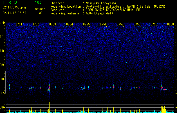Click the date stamp 02.11.17 07:50
177x113 pixels.
14,13
